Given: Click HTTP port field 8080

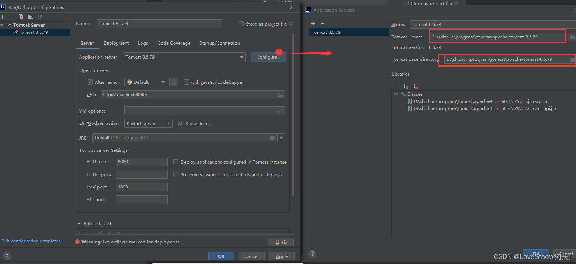Looking at the screenshot, I should pyautogui.click(x=142, y=162).
